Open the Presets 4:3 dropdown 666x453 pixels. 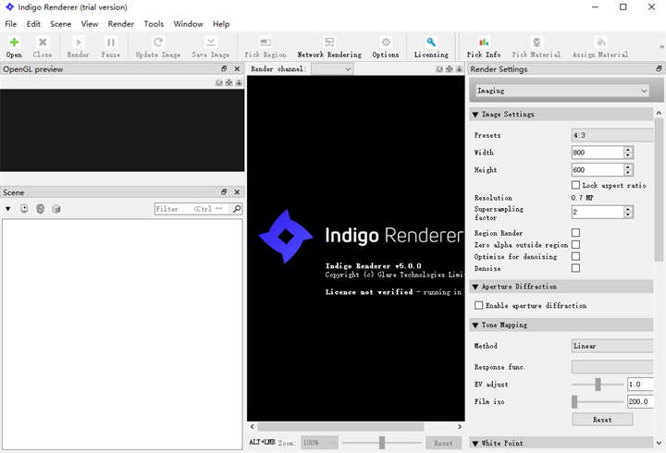coord(612,135)
